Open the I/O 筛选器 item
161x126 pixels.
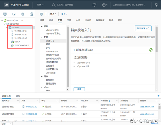pyautogui.click(x=51, y=73)
